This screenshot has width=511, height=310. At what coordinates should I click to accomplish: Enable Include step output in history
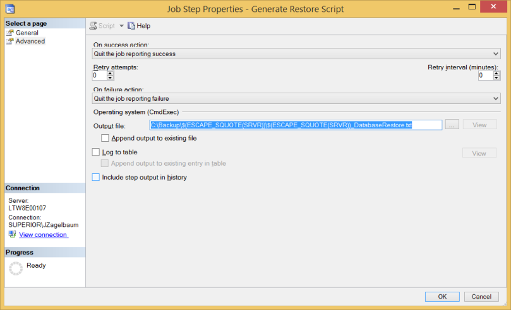[96, 177]
